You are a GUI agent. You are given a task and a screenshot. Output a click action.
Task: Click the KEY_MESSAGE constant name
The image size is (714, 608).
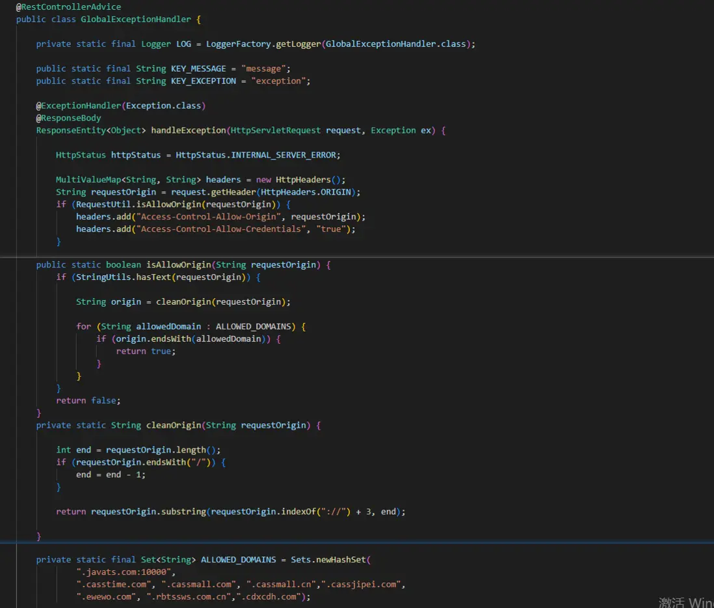[x=198, y=68]
